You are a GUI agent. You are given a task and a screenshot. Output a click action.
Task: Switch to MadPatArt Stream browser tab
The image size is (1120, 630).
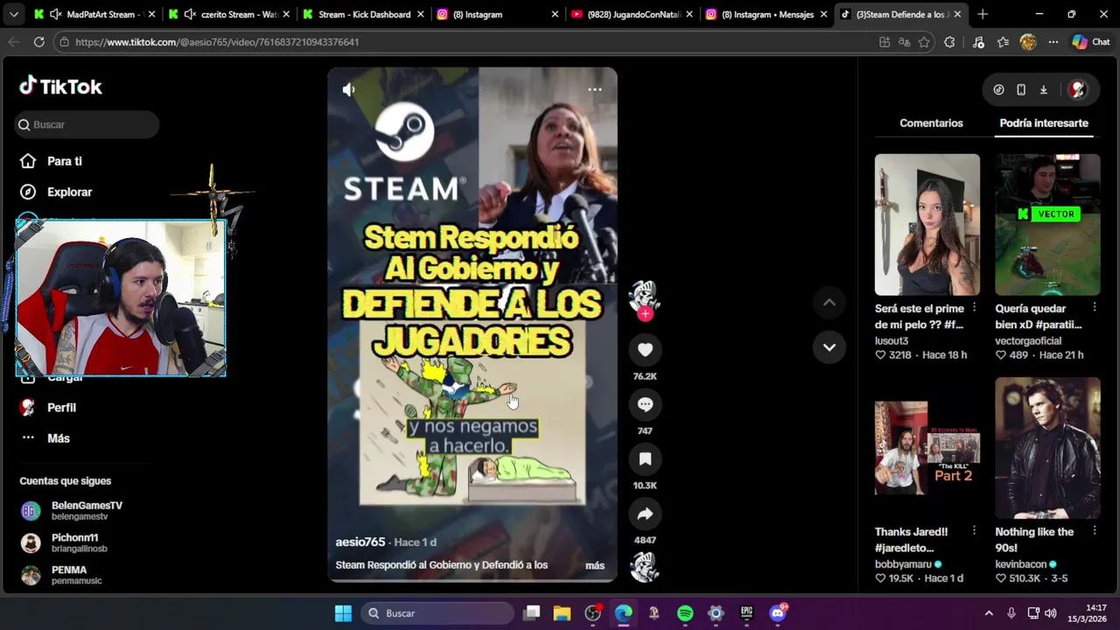[94, 14]
